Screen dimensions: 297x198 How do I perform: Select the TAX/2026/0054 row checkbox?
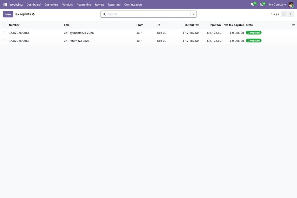pos(5,33)
